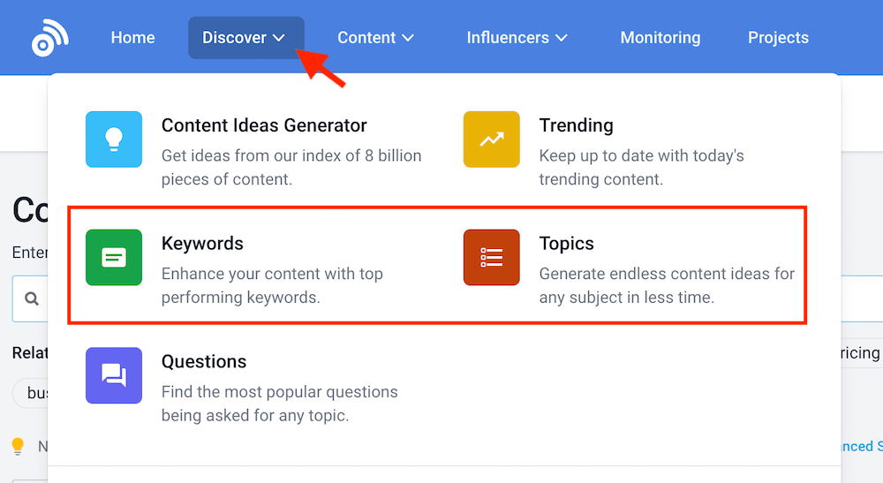Expand the Content dropdown menu
883x483 pixels.
[375, 38]
